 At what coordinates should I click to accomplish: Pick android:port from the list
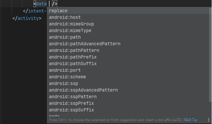click(x=128, y=70)
